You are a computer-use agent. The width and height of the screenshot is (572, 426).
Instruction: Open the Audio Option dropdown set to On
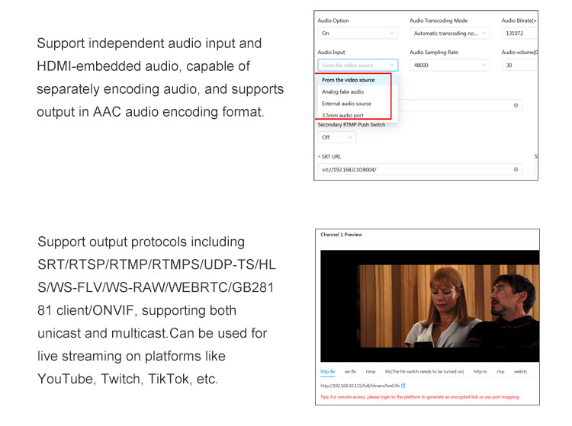[x=358, y=34]
